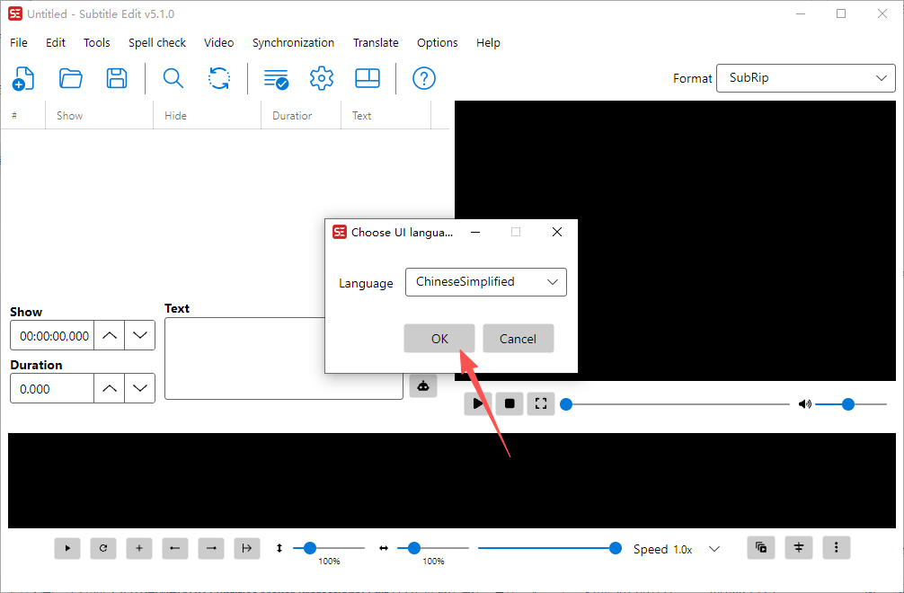Open the Video menu
This screenshot has height=593, width=904.
tap(218, 42)
